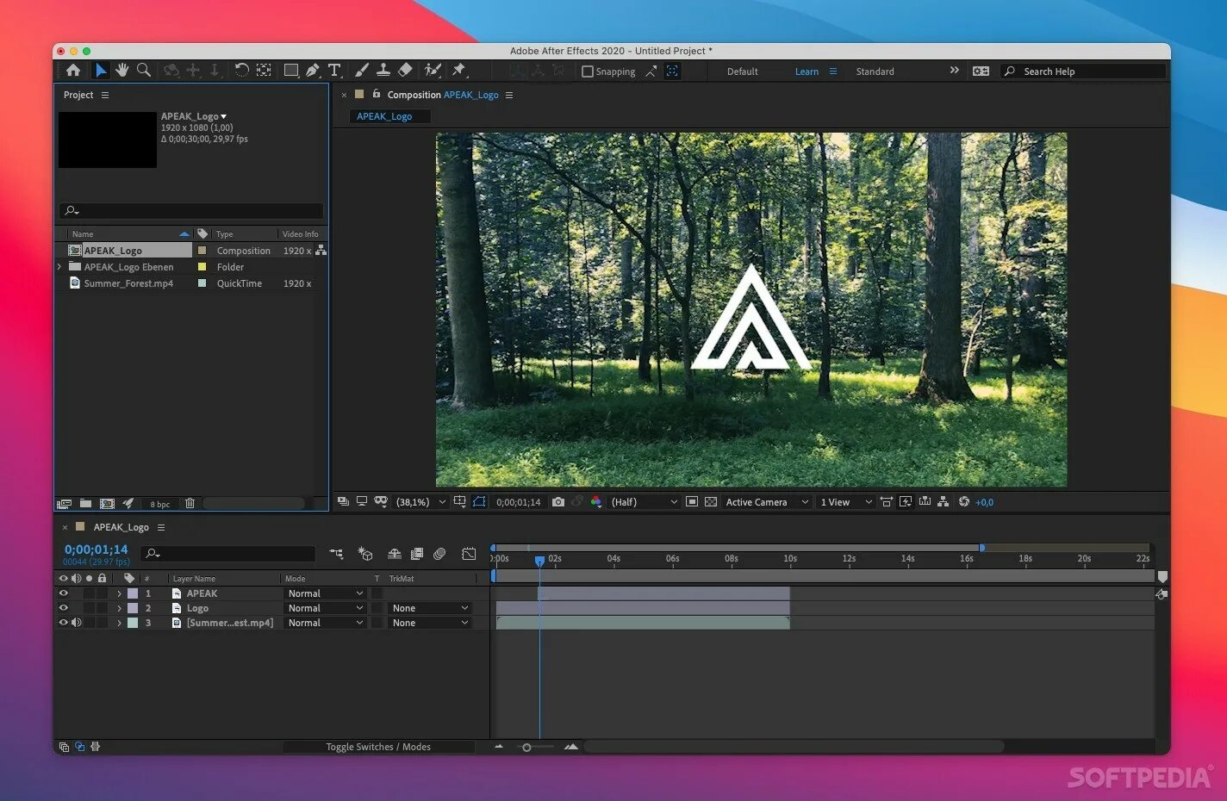
Task: Open the Composition Mini-Flowchart in timeline
Action: [336, 554]
